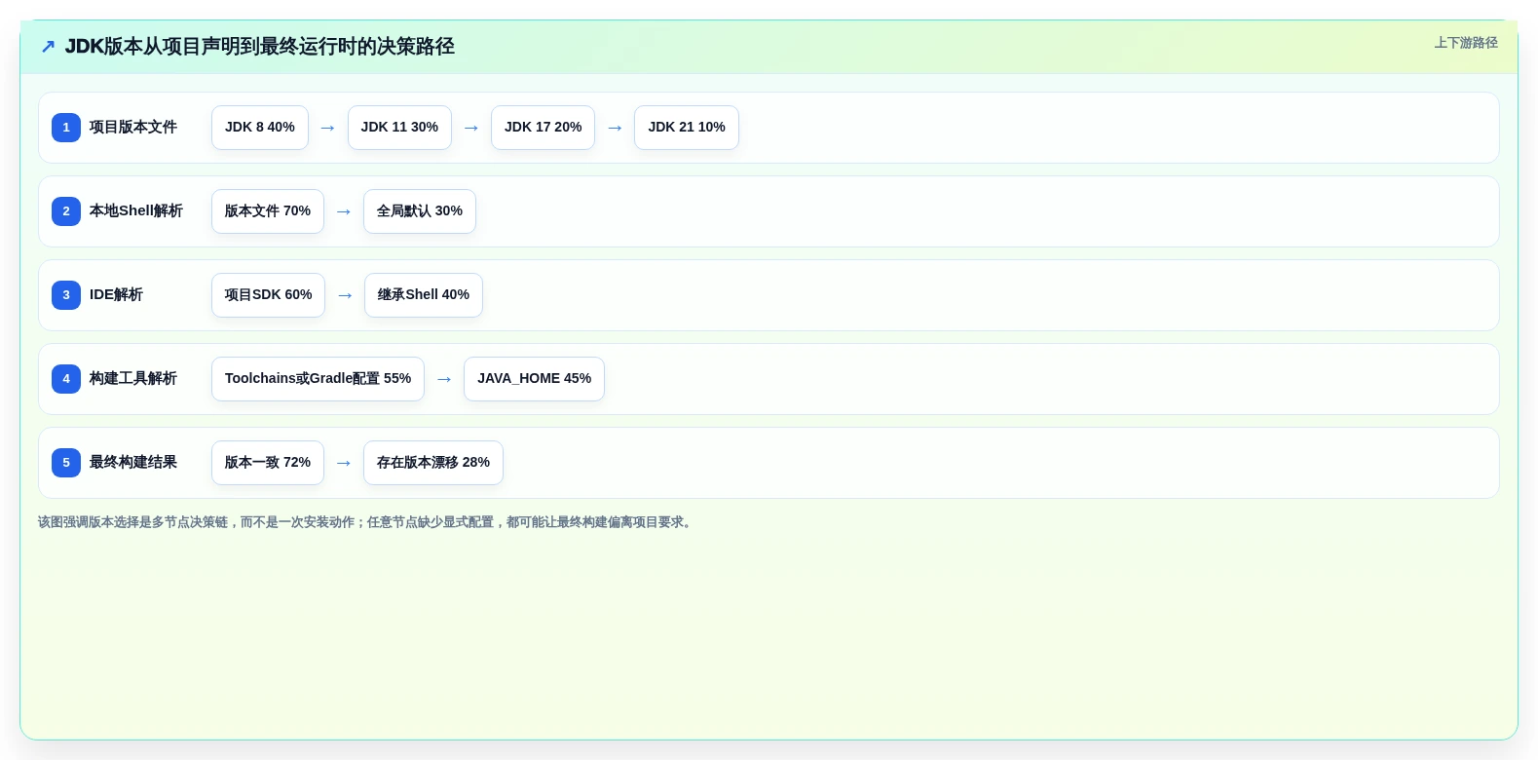
Task: Click the 构建工具解析 row label
Action: click(x=133, y=379)
